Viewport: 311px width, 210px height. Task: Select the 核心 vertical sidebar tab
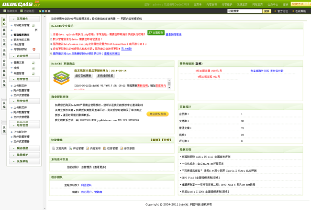click(4, 22)
